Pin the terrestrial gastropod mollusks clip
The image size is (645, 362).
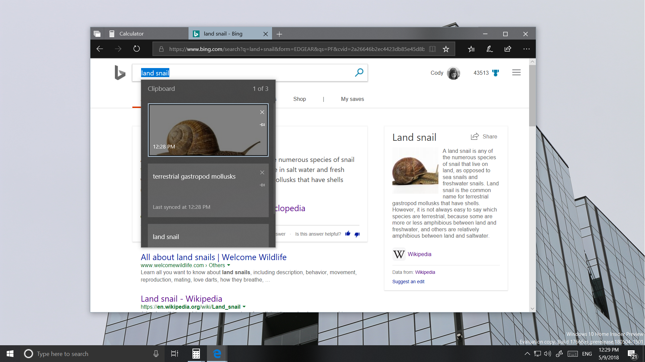(262, 185)
